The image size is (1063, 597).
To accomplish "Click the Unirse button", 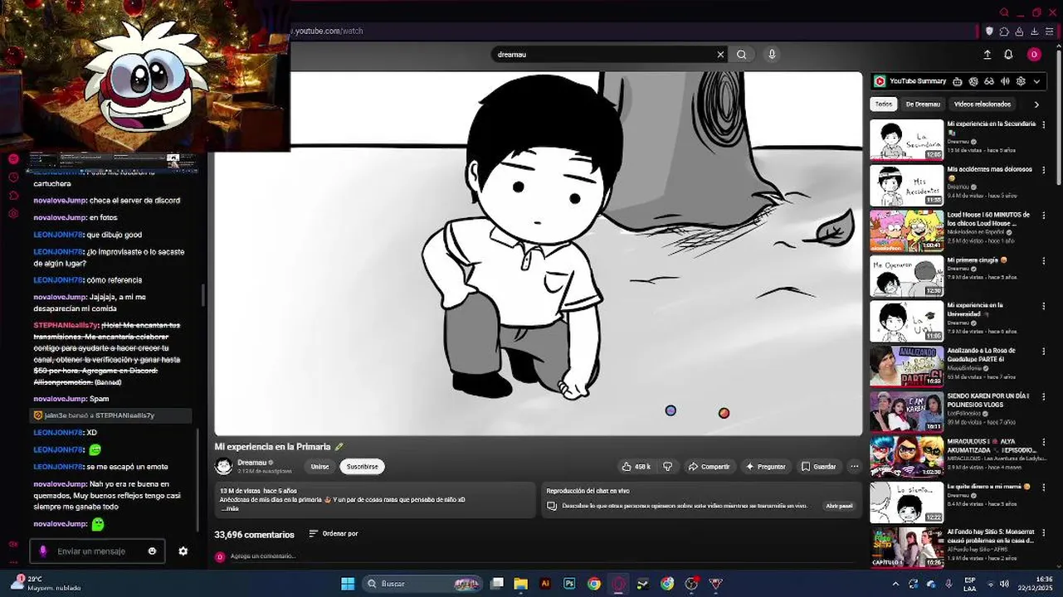I will coord(319,467).
